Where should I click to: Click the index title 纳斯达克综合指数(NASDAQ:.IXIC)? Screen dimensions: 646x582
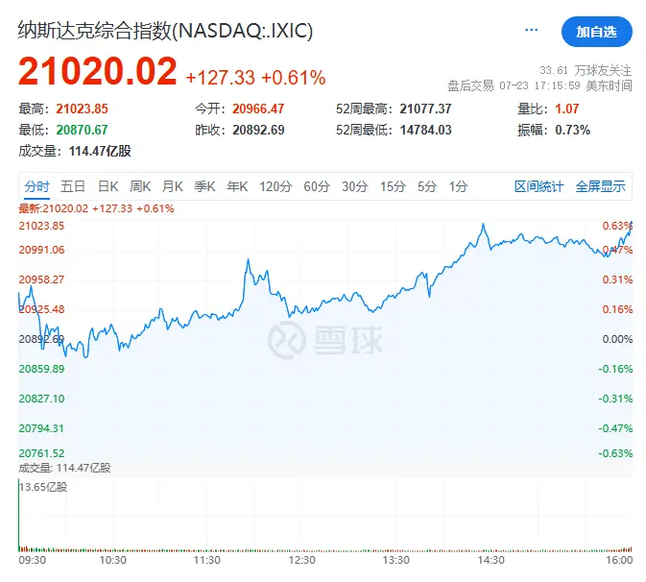point(166,31)
